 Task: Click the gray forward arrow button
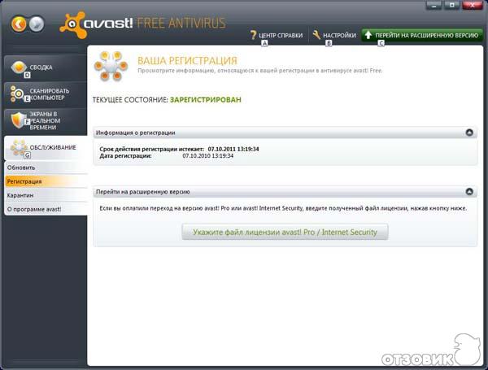(x=36, y=24)
